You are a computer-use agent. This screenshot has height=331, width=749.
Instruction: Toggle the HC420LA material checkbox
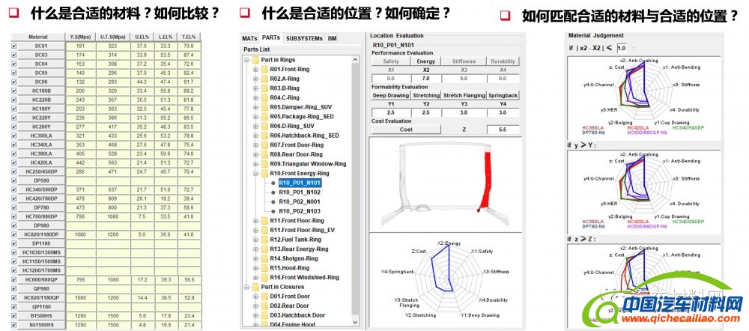click(13, 163)
